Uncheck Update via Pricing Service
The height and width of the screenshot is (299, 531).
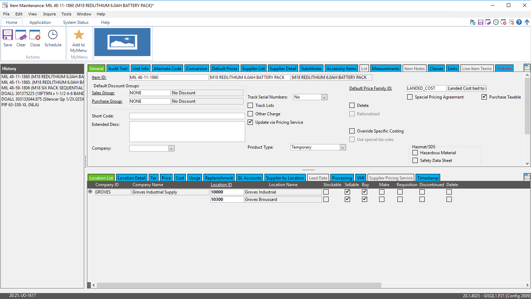coord(250,122)
